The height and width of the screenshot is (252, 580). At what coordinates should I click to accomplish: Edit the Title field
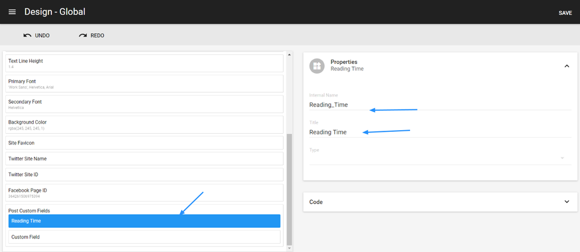pos(438,132)
